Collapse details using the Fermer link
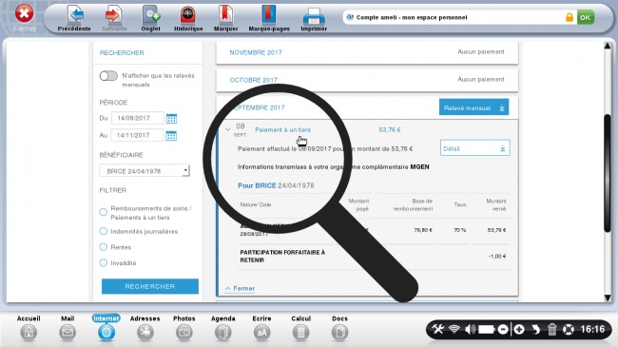 coord(240,289)
